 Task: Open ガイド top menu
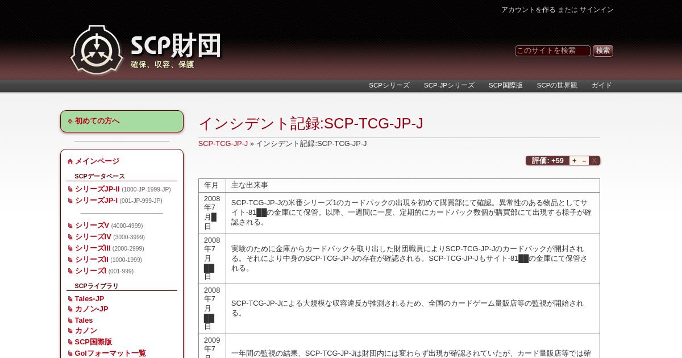coord(601,85)
